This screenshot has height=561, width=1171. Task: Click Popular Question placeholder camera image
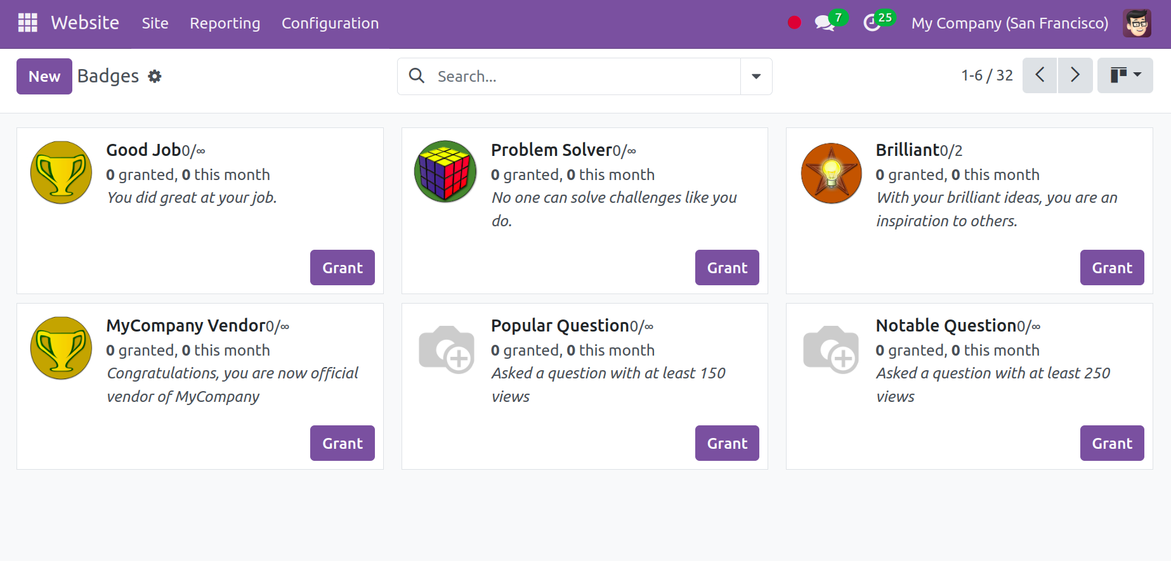click(x=447, y=349)
